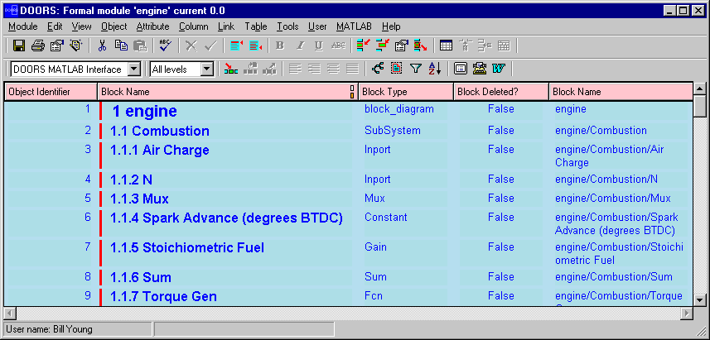Image resolution: width=710 pixels, height=340 pixels.
Task: Click the red arrow hierarchy icon
Action: click(x=231, y=69)
